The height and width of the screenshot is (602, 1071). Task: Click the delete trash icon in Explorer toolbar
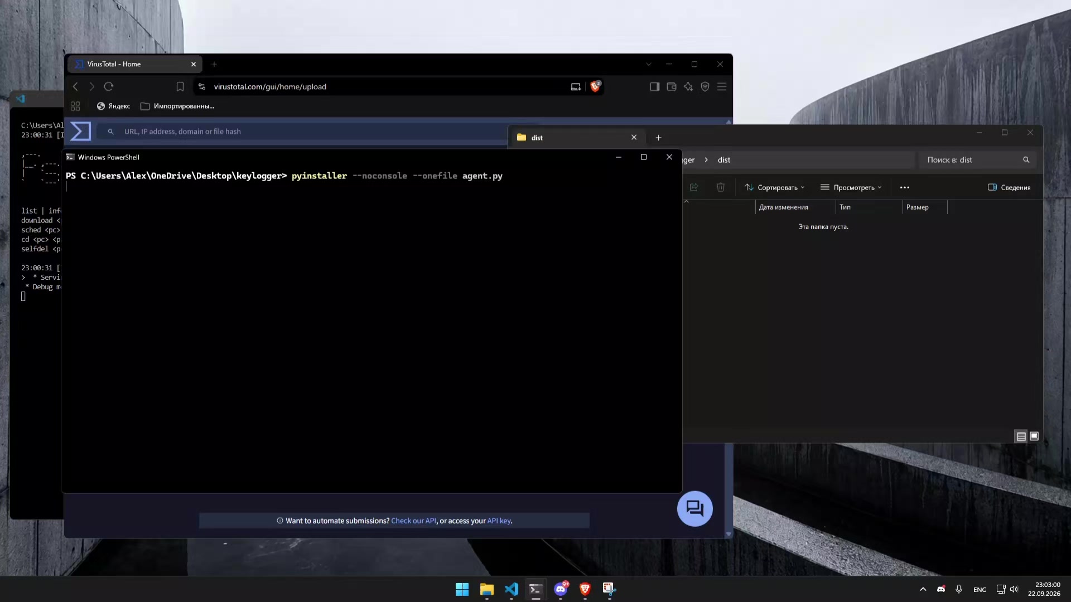click(721, 187)
